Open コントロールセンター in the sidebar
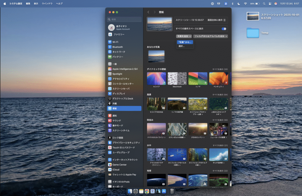 [x=123, y=84]
